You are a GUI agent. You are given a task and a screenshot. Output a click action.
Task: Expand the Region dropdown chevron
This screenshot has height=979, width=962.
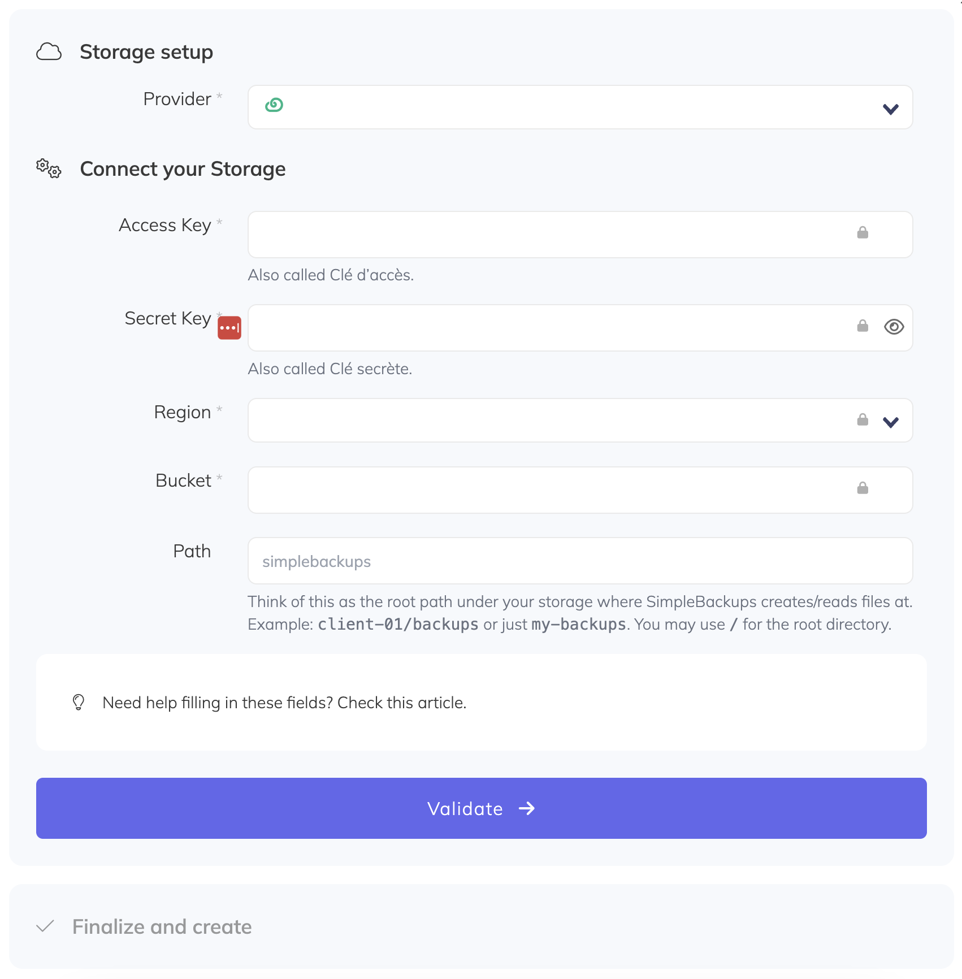890,422
